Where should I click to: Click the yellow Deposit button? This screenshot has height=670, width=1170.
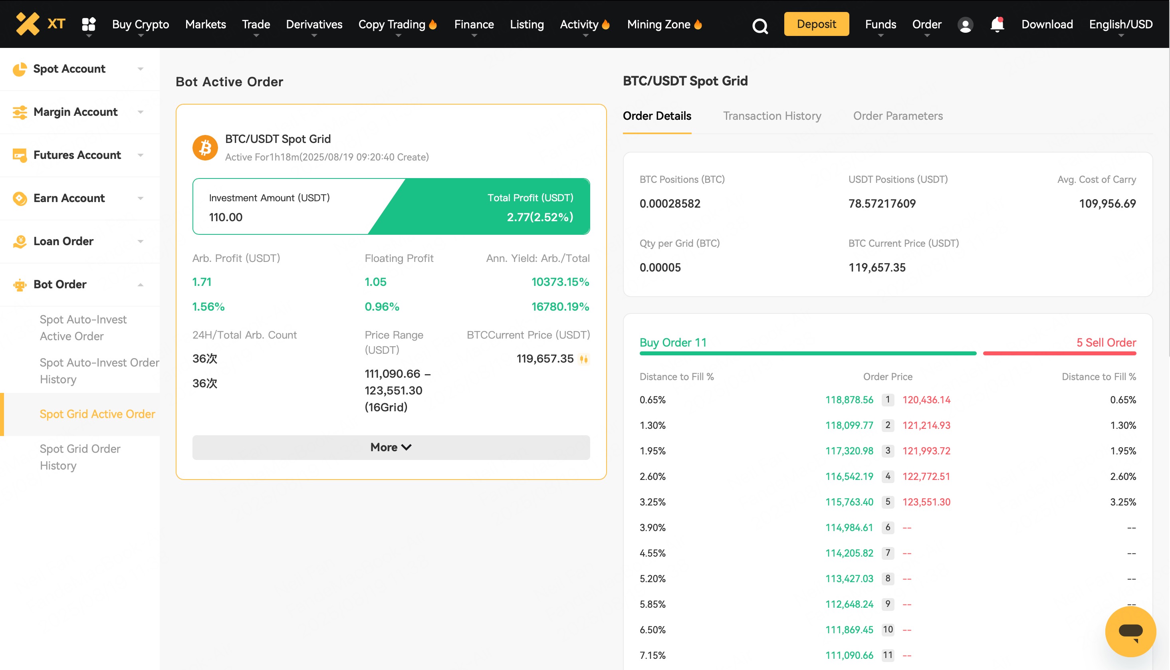pyautogui.click(x=816, y=24)
